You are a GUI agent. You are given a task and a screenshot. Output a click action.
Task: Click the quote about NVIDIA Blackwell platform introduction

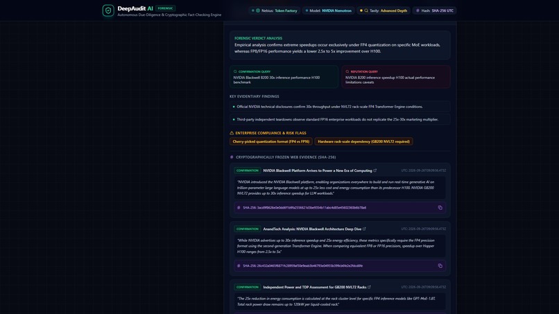pyautogui.click(x=340, y=187)
